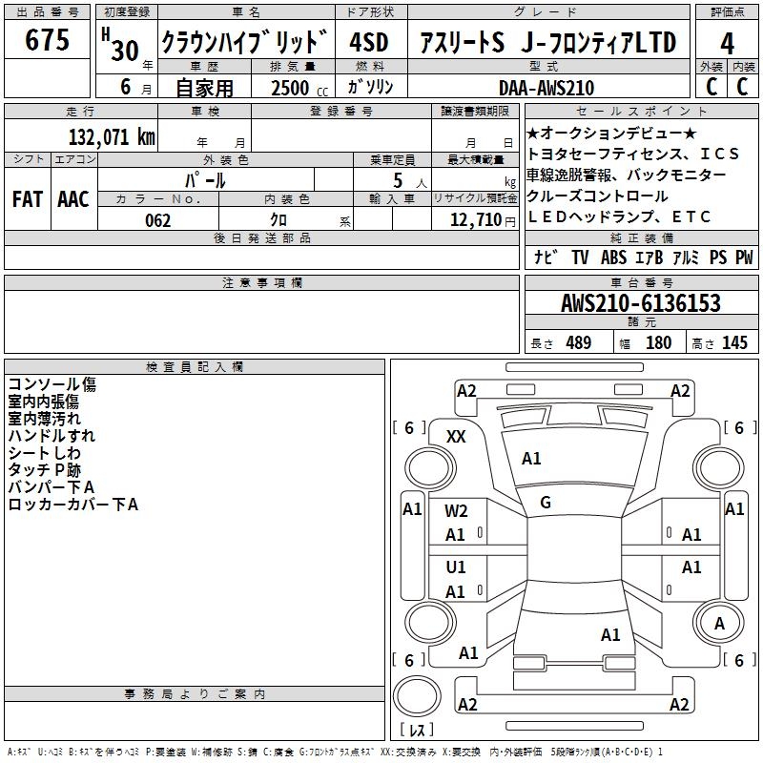Click the circled A wheel marker
The image size is (763, 763).
(x=719, y=623)
